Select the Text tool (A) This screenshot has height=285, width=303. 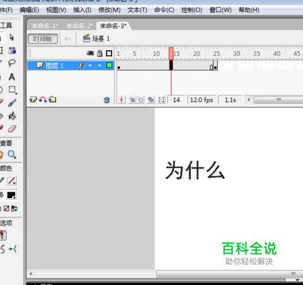[x=12, y=77]
